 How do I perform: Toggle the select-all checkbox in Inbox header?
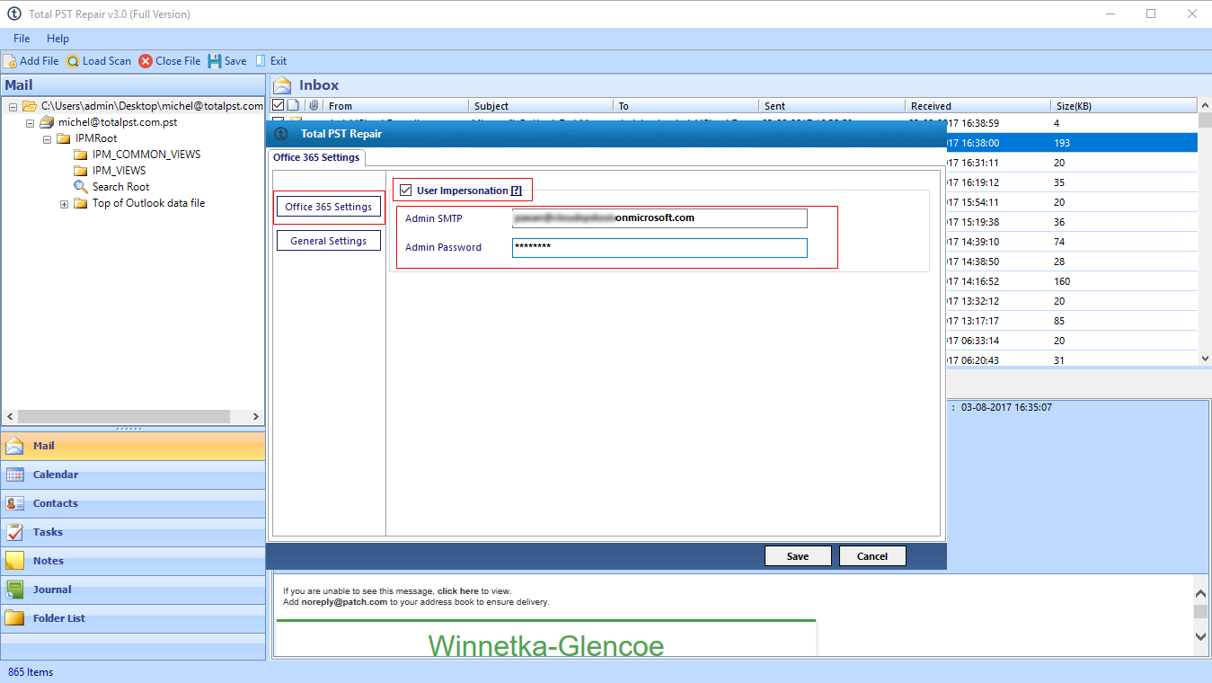click(x=278, y=105)
